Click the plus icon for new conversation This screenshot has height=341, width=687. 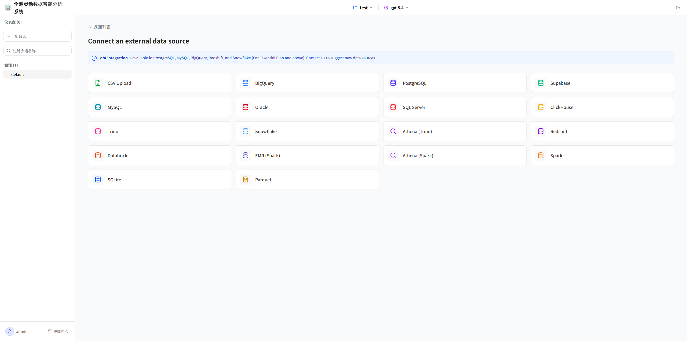point(9,36)
